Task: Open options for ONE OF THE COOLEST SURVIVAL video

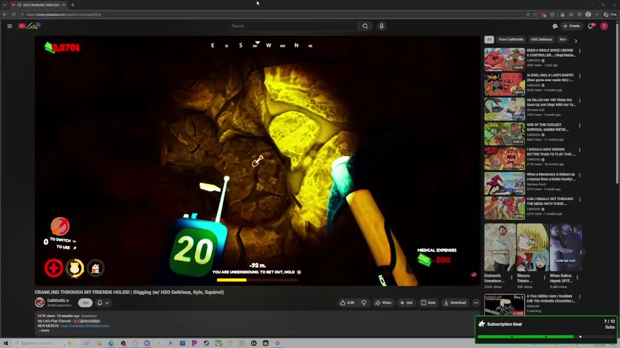Action: [x=579, y=125]
